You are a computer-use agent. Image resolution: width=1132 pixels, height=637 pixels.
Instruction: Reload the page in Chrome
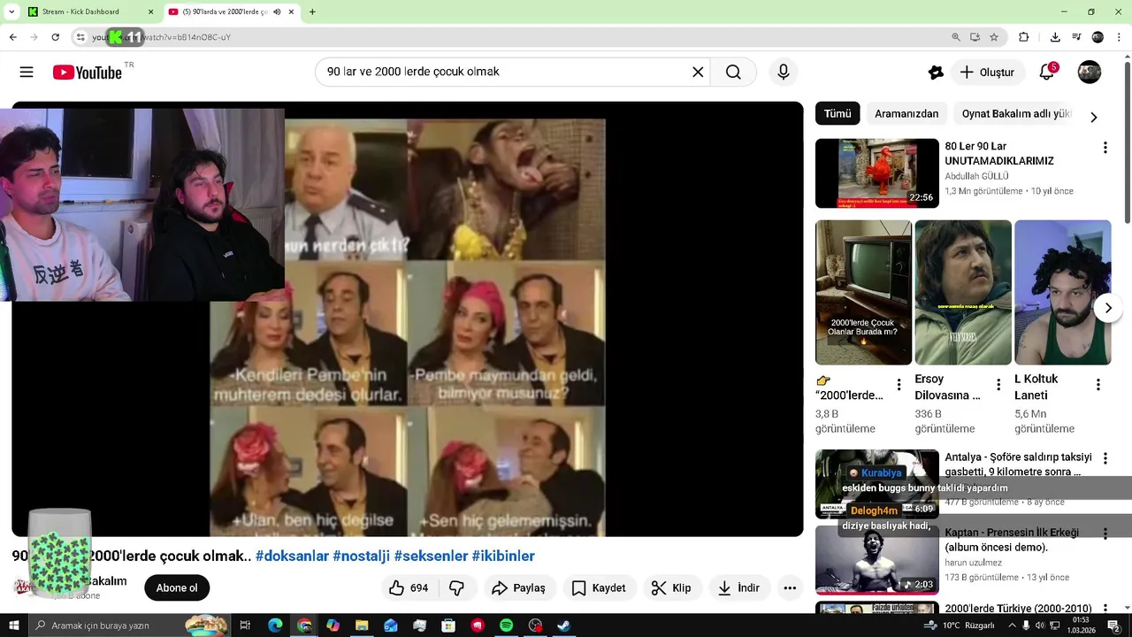pyautogui.click(x=55, y=37)
